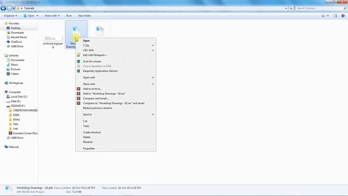Click the change view icon
348x196 pixels.
pos(323,16)
